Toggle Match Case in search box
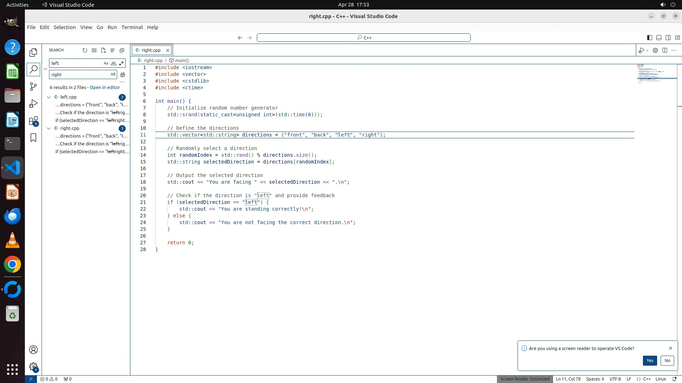 pyautogui.click(x=105, y=63)
